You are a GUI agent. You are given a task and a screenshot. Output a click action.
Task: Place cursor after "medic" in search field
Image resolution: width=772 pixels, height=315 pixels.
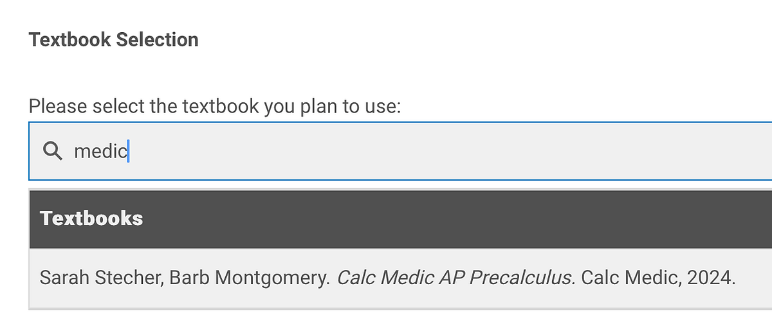(128, 152)
